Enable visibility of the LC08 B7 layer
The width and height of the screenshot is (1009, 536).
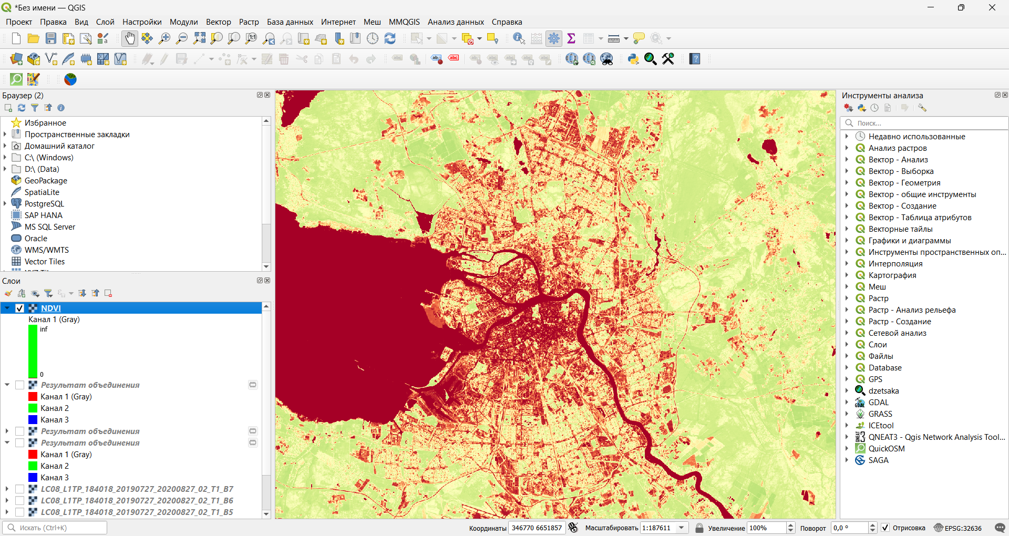[20, 489]
